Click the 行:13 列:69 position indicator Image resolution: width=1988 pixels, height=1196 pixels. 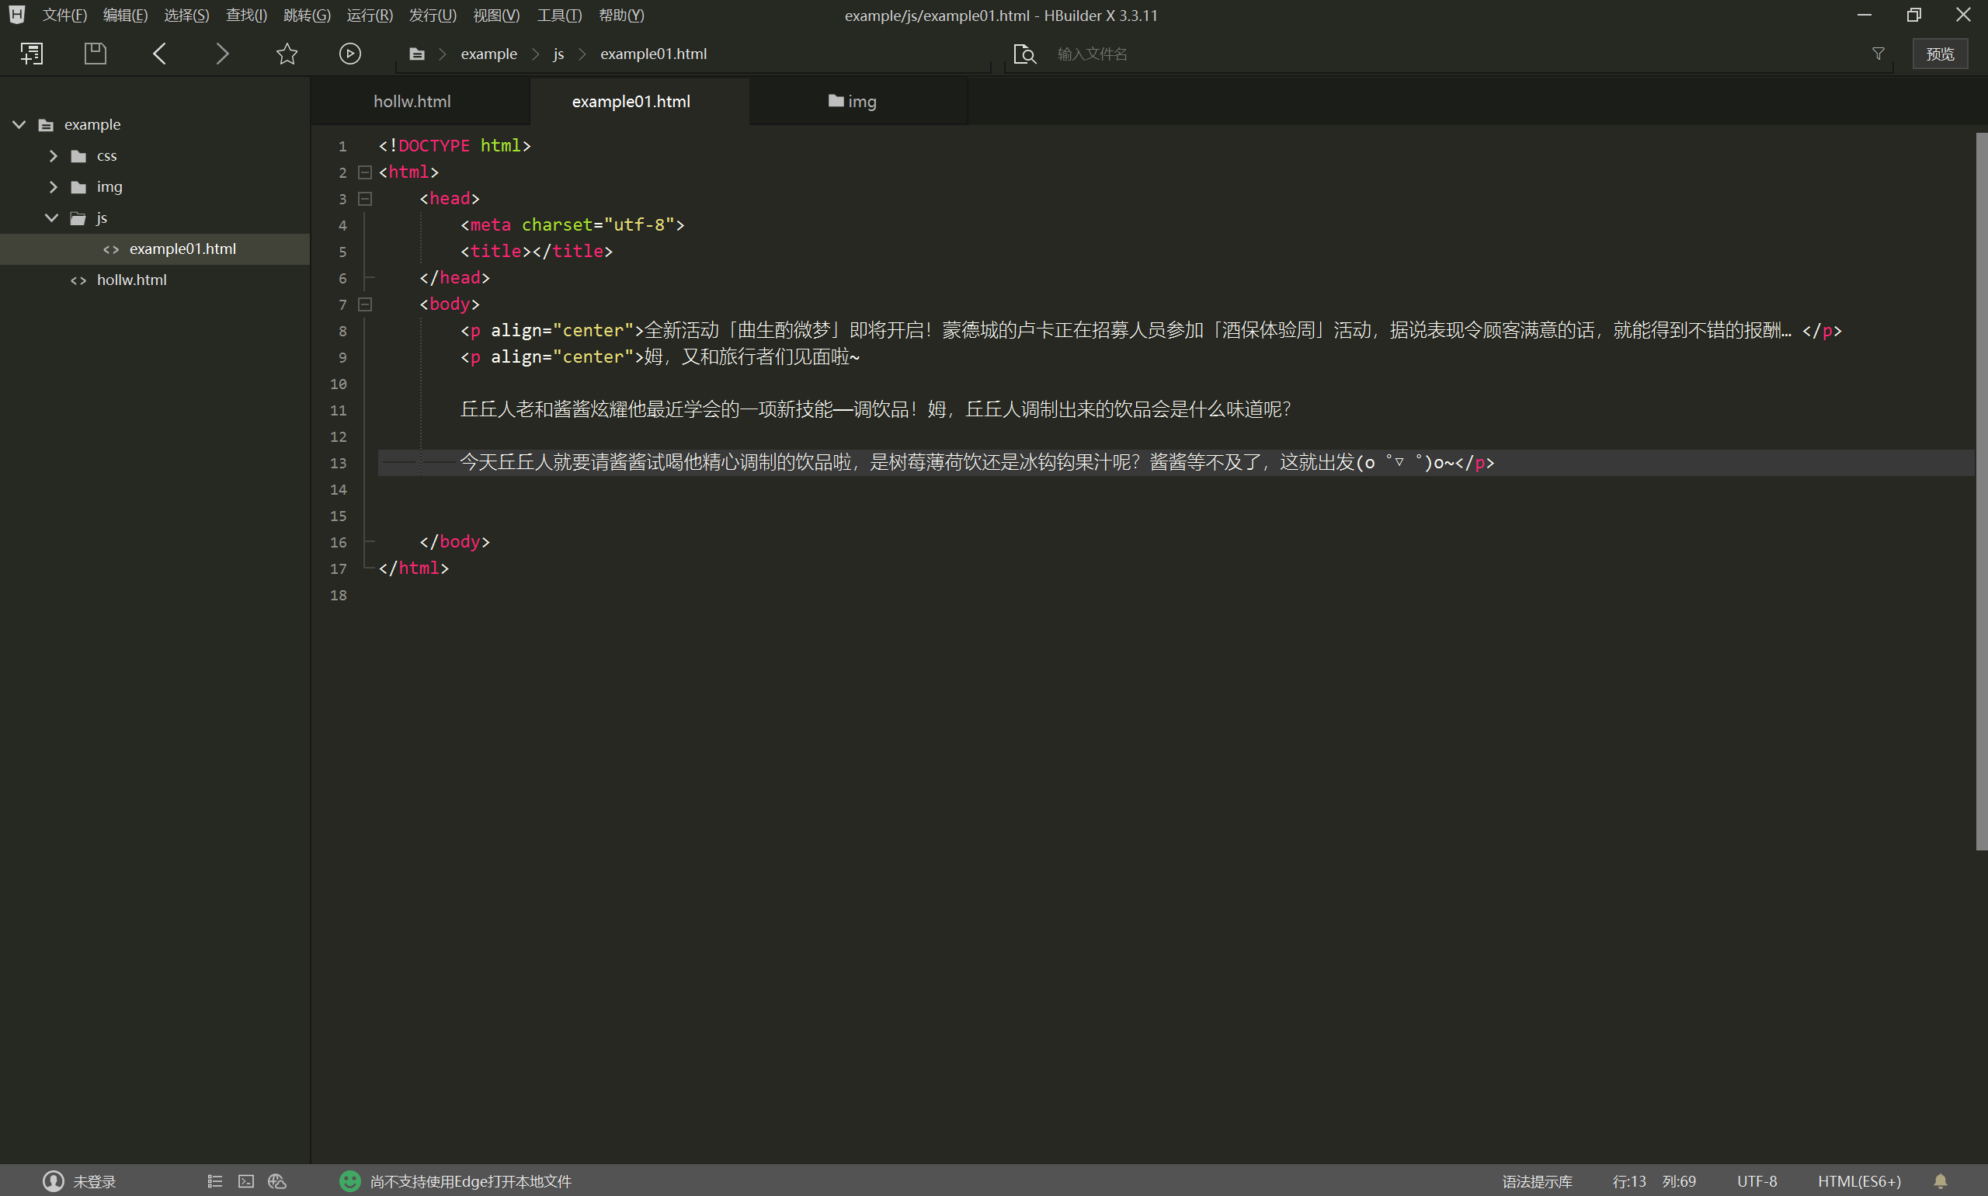[x=1653, y=1181]
